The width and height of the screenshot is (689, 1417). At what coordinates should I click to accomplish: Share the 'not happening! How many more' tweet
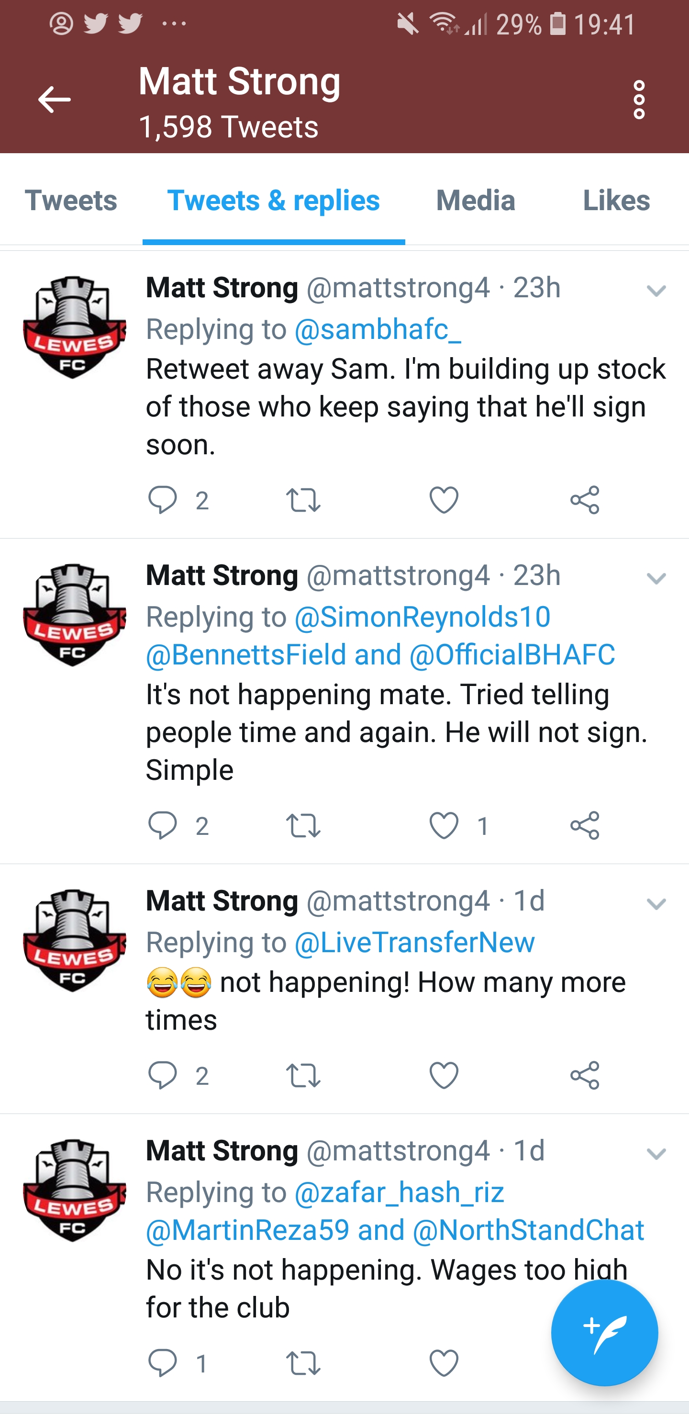(585, 1075)
